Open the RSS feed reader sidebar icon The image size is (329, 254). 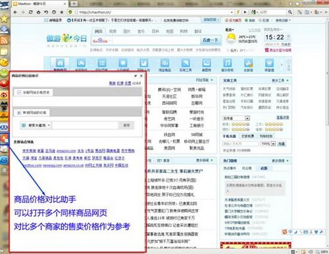point(4,41)
